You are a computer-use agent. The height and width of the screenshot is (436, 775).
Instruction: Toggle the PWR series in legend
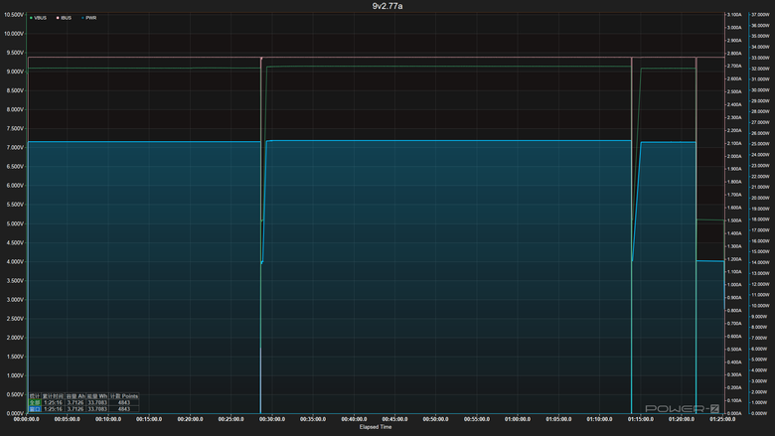click(x=89, y=18)
